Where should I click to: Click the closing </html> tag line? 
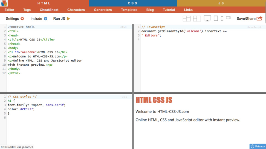click(14, 73)
